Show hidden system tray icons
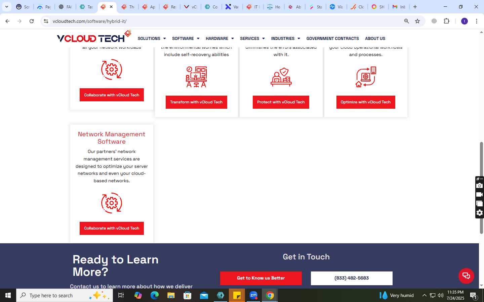Image resolution: width=484 pixels, height=302 pixels. (424, 295)
